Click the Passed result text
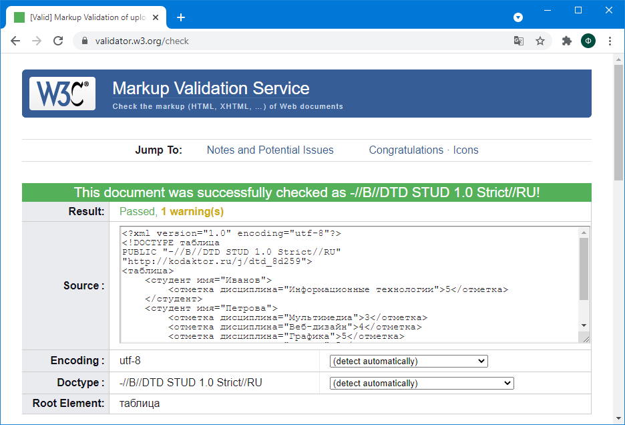The image size is (625, 425). coord(138,212)
